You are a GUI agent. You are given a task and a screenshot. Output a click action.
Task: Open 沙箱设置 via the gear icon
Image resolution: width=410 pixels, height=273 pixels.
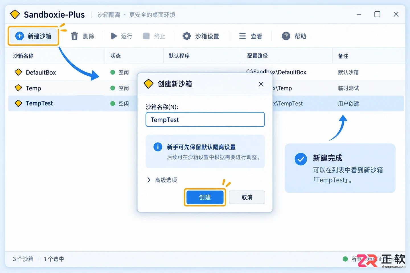(x=187, y=36)
